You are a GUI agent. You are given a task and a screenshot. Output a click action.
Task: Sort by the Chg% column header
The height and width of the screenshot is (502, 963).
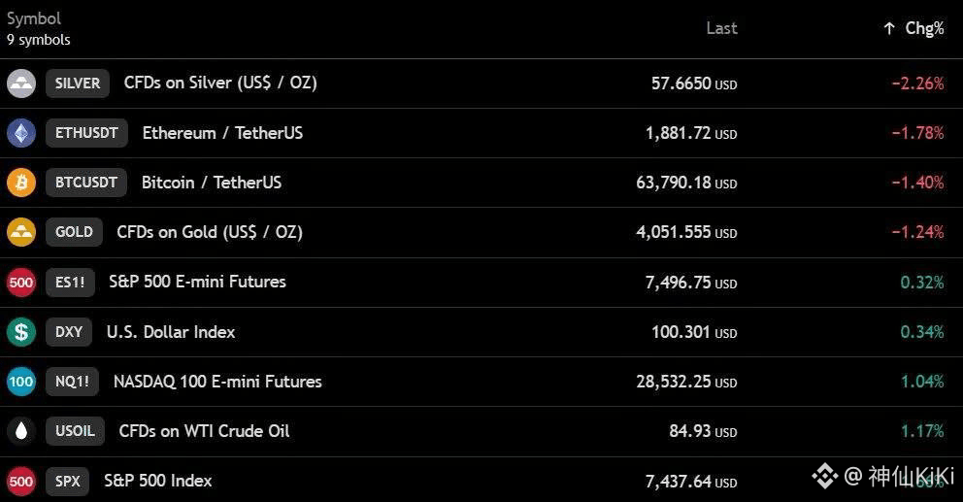click(913, 28)
